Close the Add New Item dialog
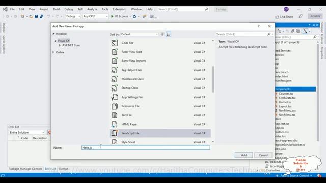Viewport: 326px width, 183px height. coord(269,26)
